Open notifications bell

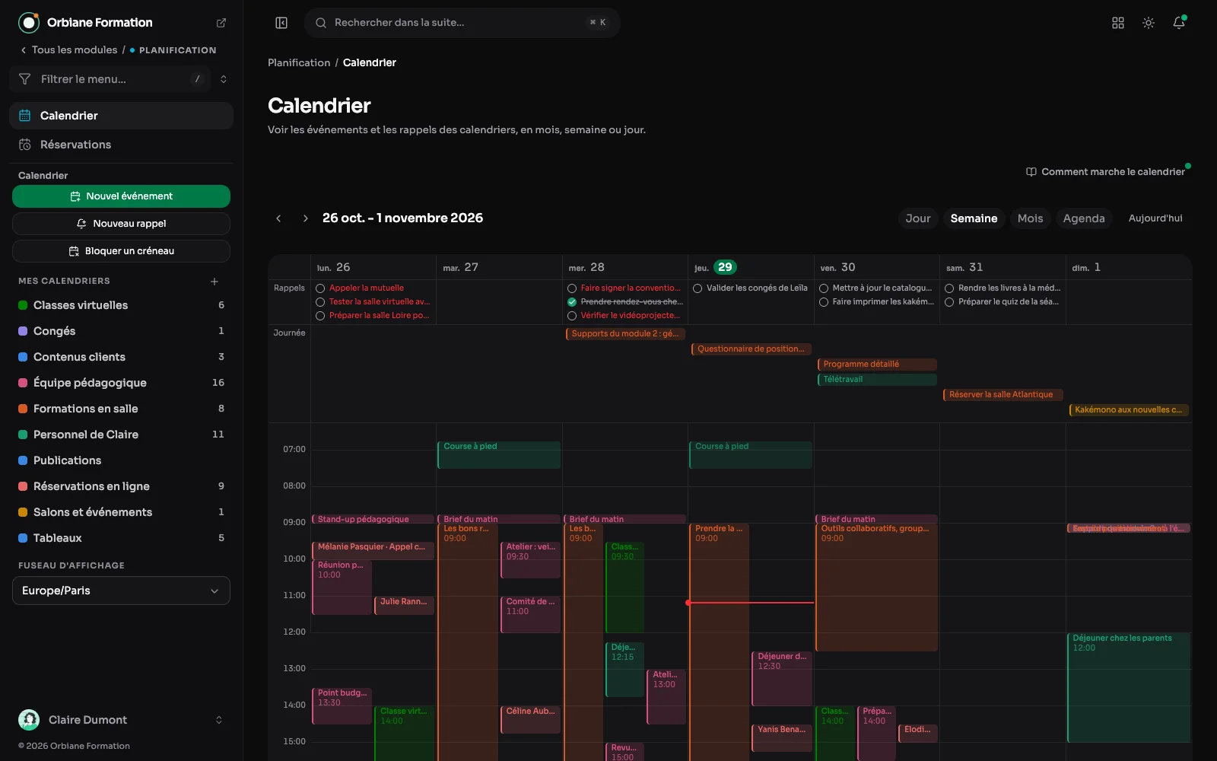(x=1179, y=23)
